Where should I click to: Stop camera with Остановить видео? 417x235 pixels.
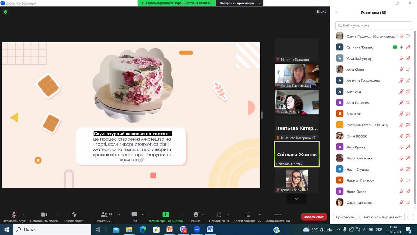point(44,214)
